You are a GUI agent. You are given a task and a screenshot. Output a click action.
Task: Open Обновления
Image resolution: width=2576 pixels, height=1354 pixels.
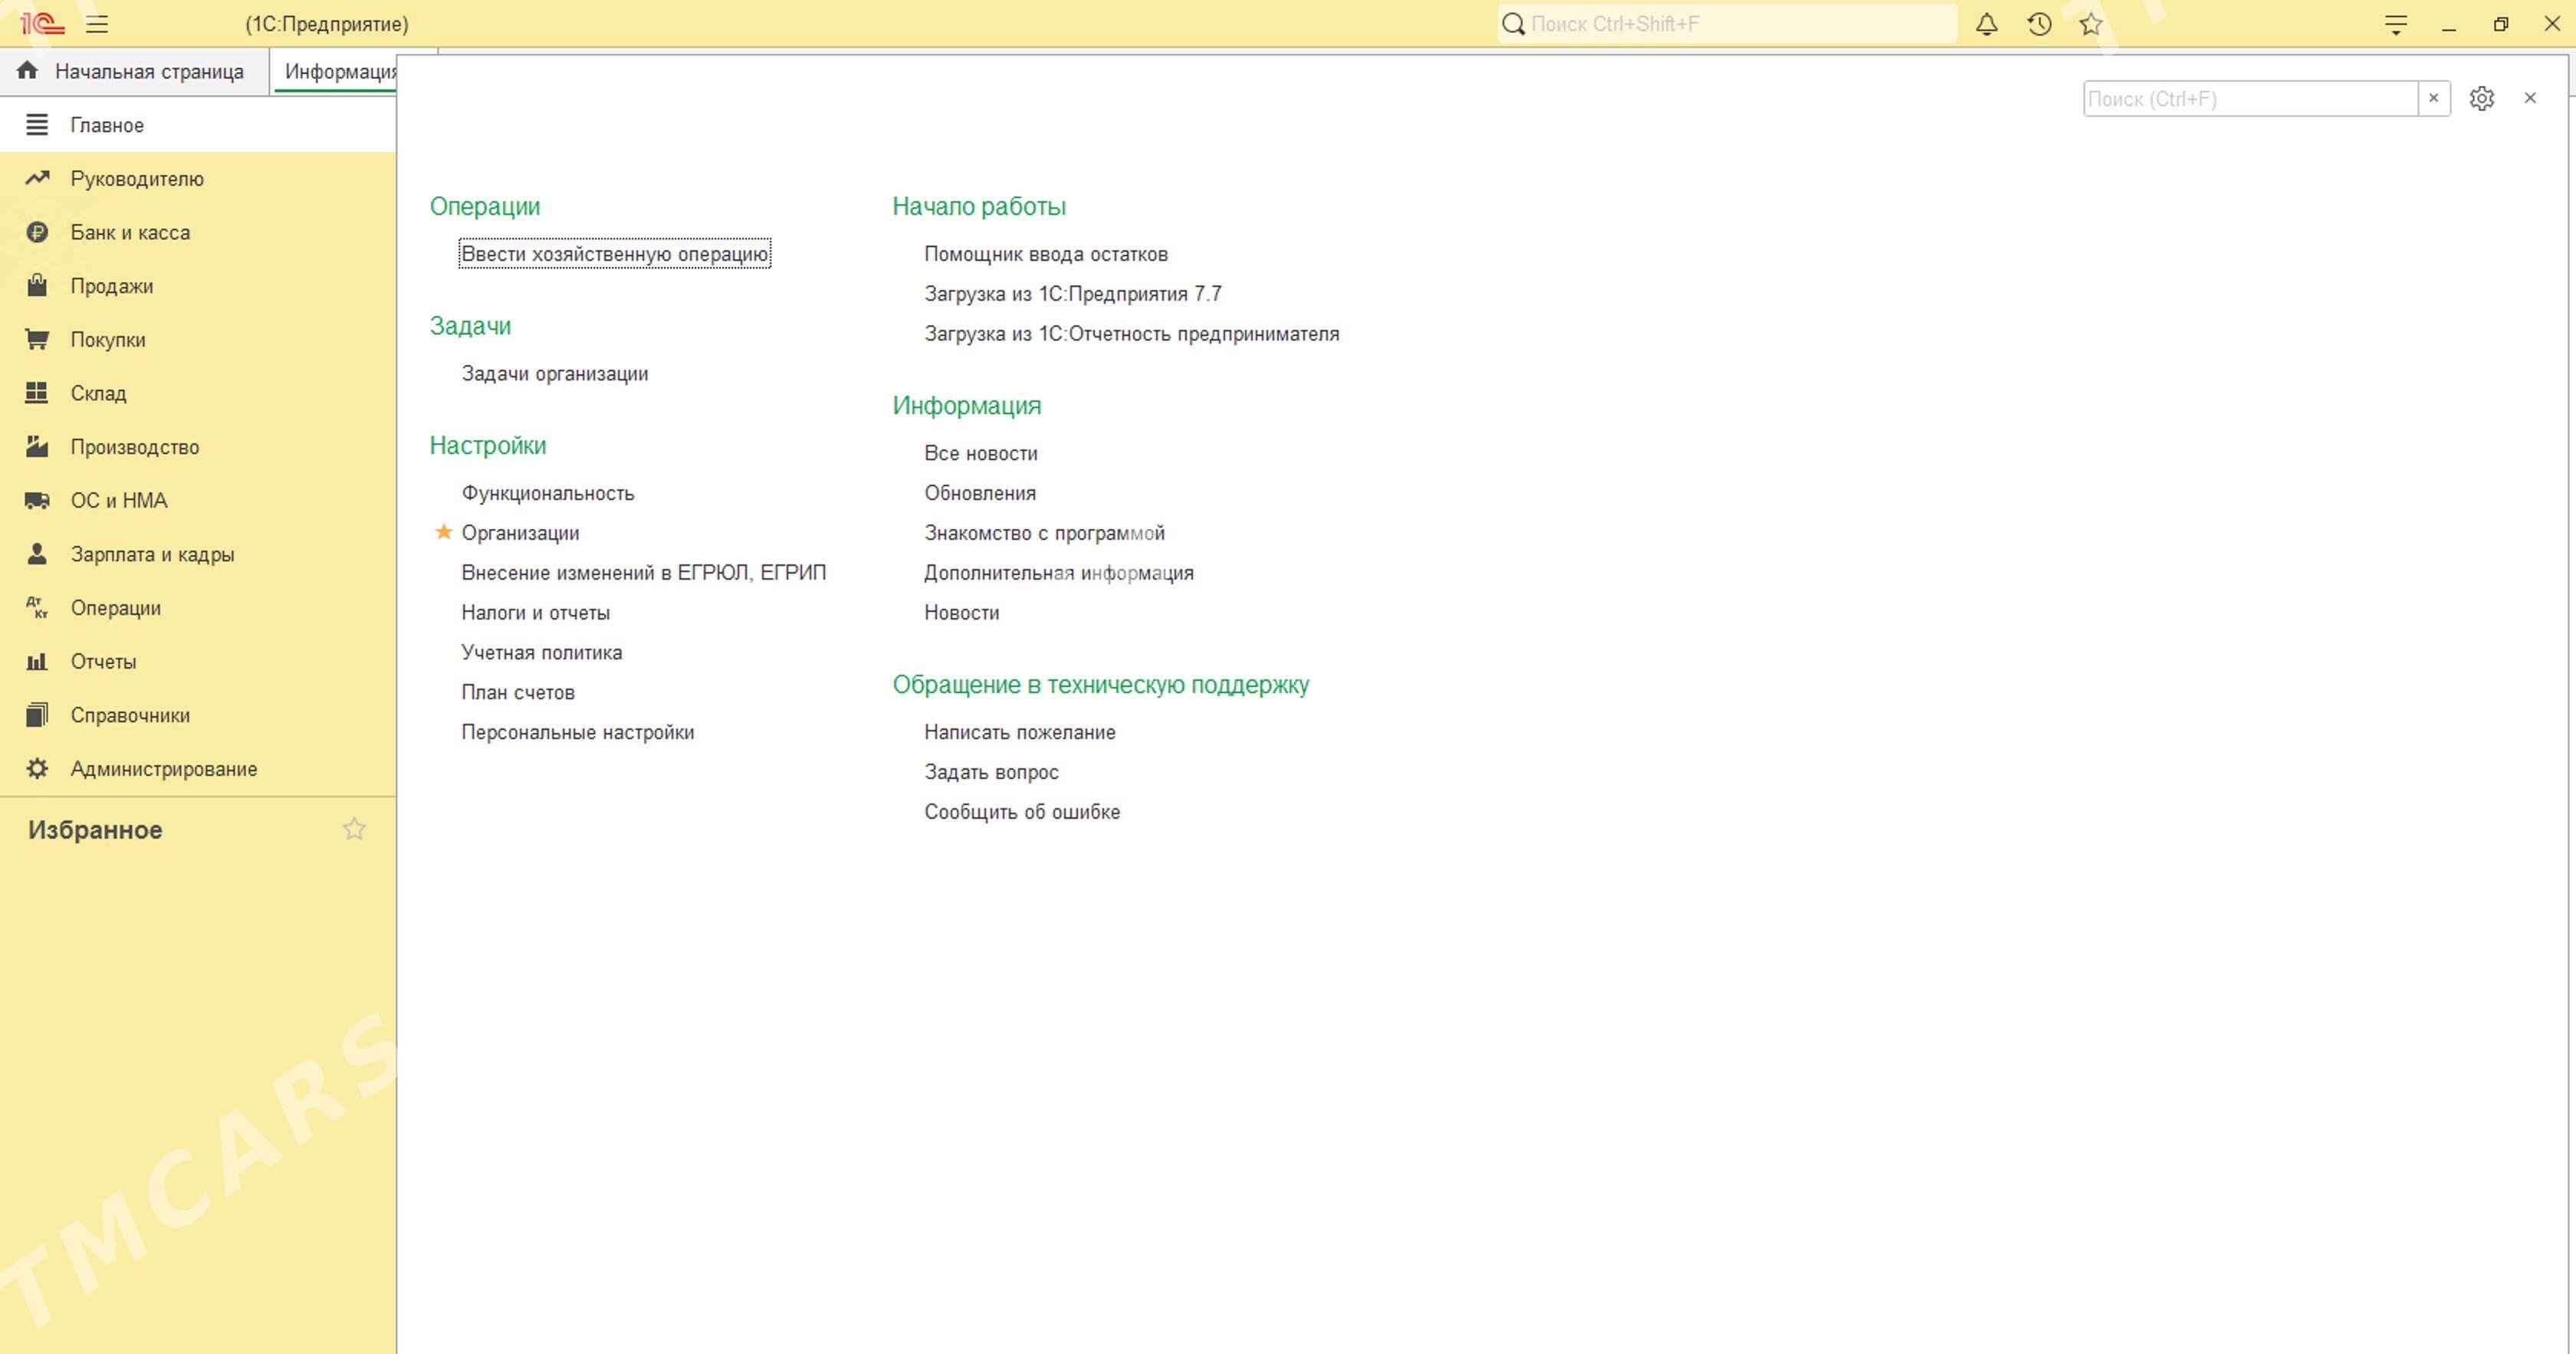point(980,493)
